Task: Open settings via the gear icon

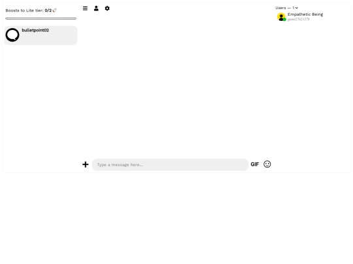Action: click(x=107, y=8)
